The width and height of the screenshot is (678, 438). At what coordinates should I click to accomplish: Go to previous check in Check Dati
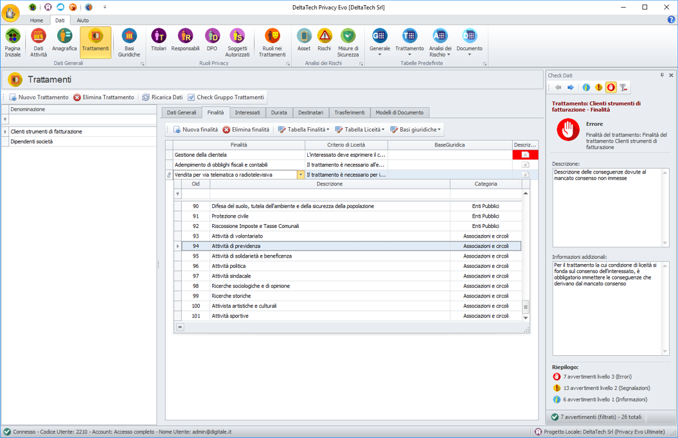tap(558, 88)
